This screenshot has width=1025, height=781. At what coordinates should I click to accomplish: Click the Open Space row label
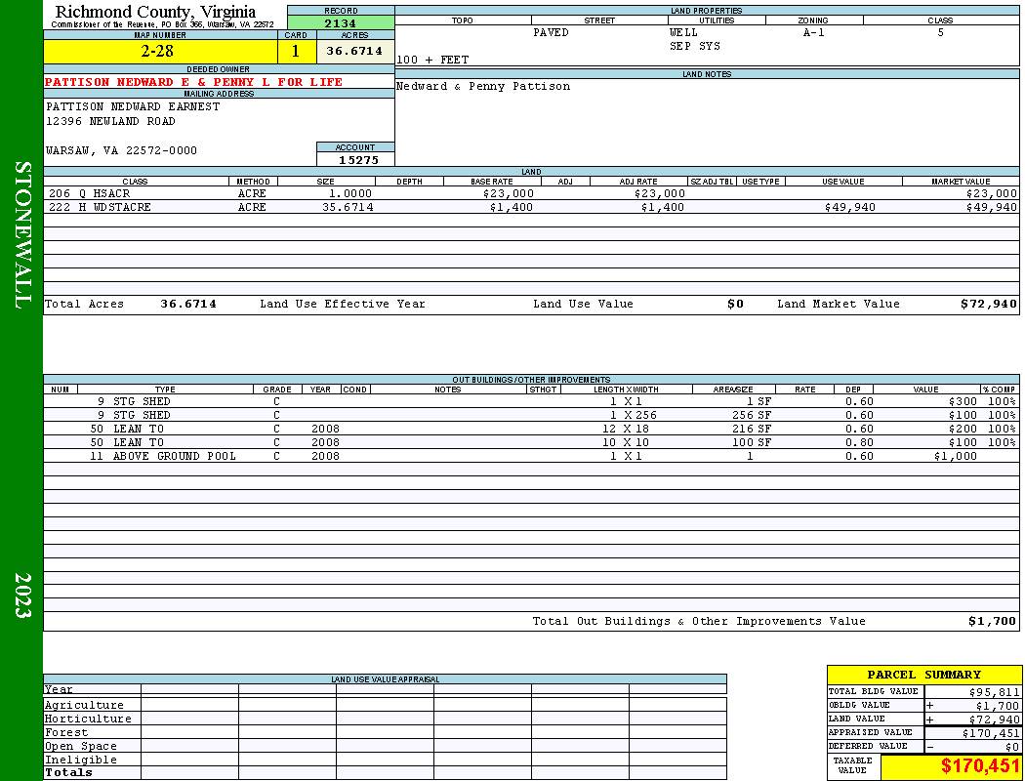tap(80, 747)
